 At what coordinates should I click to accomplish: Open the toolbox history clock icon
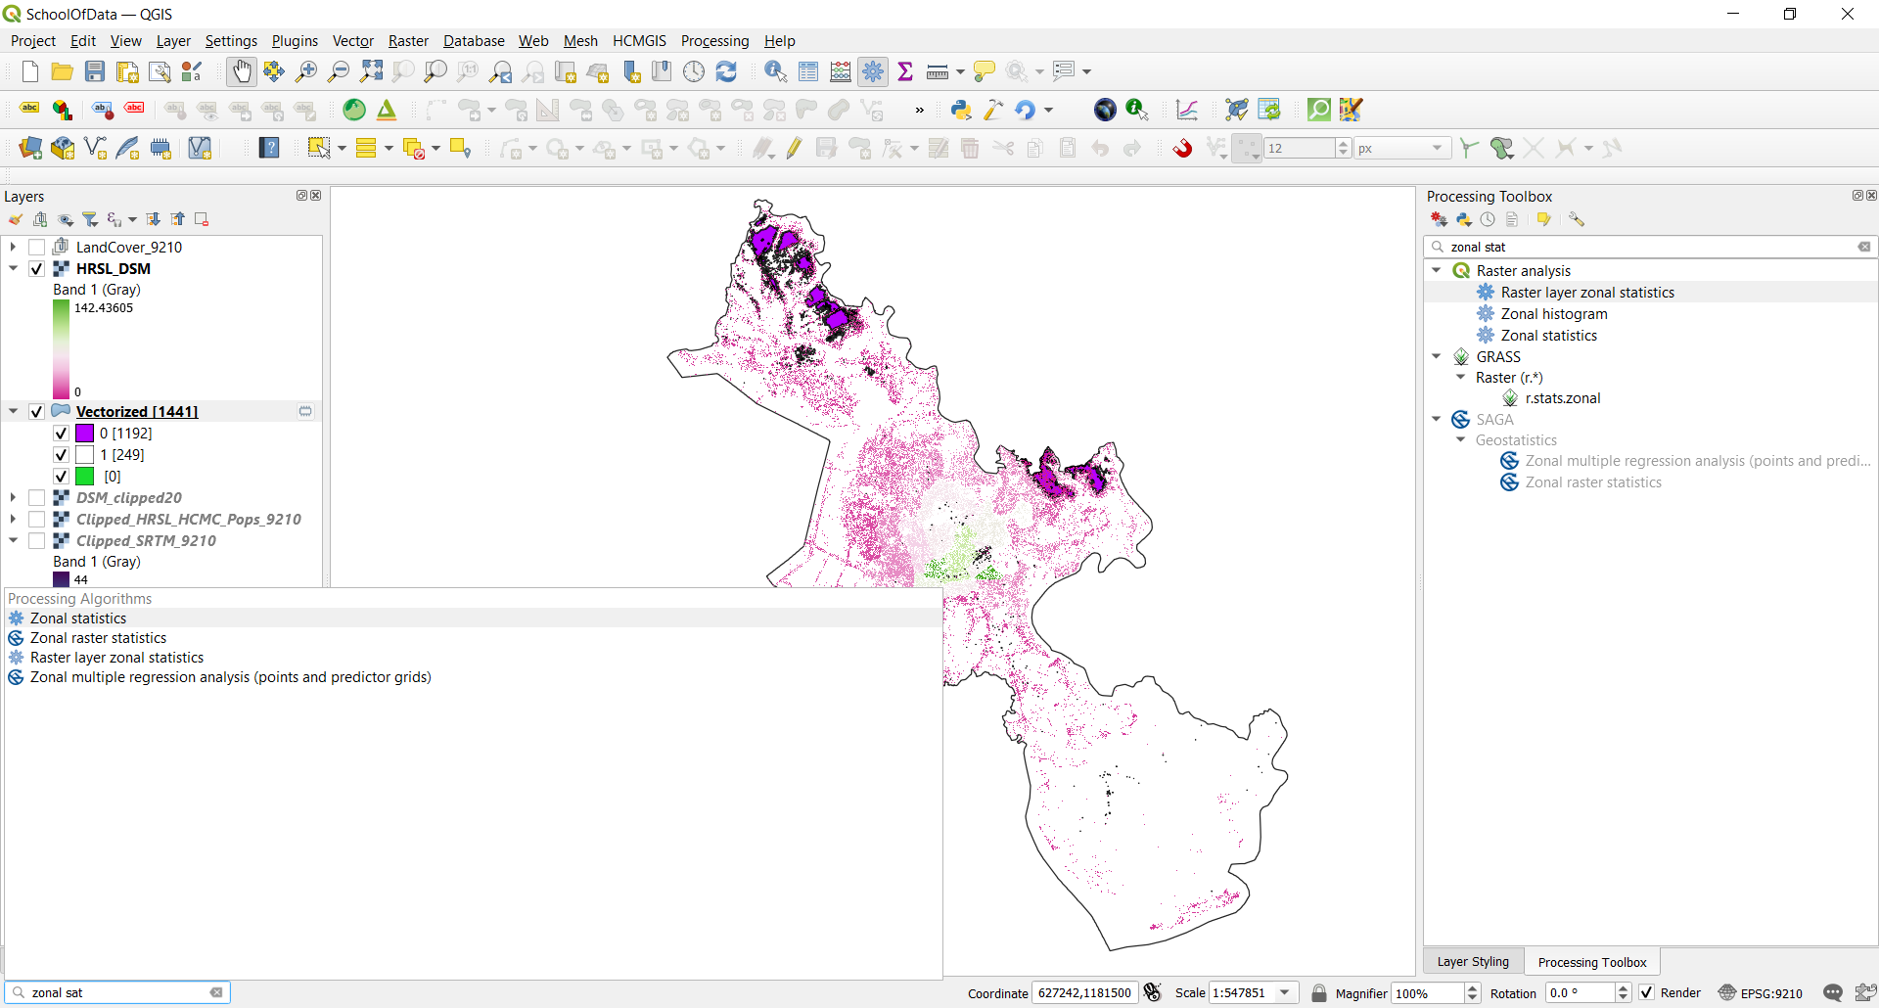[x=1488, y=219]
